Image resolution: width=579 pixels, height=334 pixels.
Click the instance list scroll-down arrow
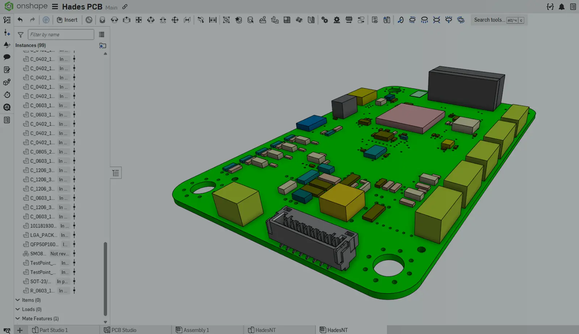pos(105,322)
